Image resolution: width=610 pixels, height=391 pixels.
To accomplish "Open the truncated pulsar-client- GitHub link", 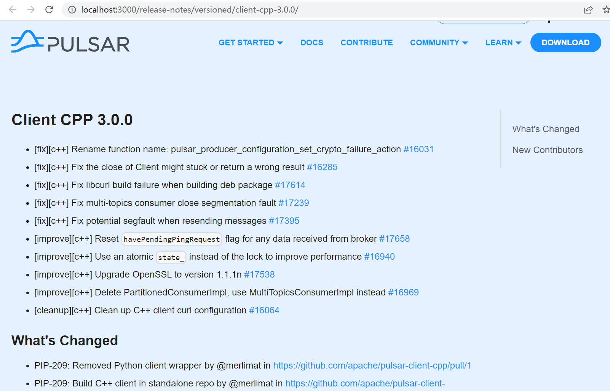I will pos(365,383).
